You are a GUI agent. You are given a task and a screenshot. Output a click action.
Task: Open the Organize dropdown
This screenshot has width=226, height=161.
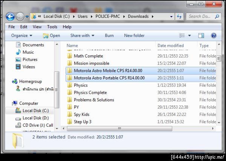click(21, 35)
